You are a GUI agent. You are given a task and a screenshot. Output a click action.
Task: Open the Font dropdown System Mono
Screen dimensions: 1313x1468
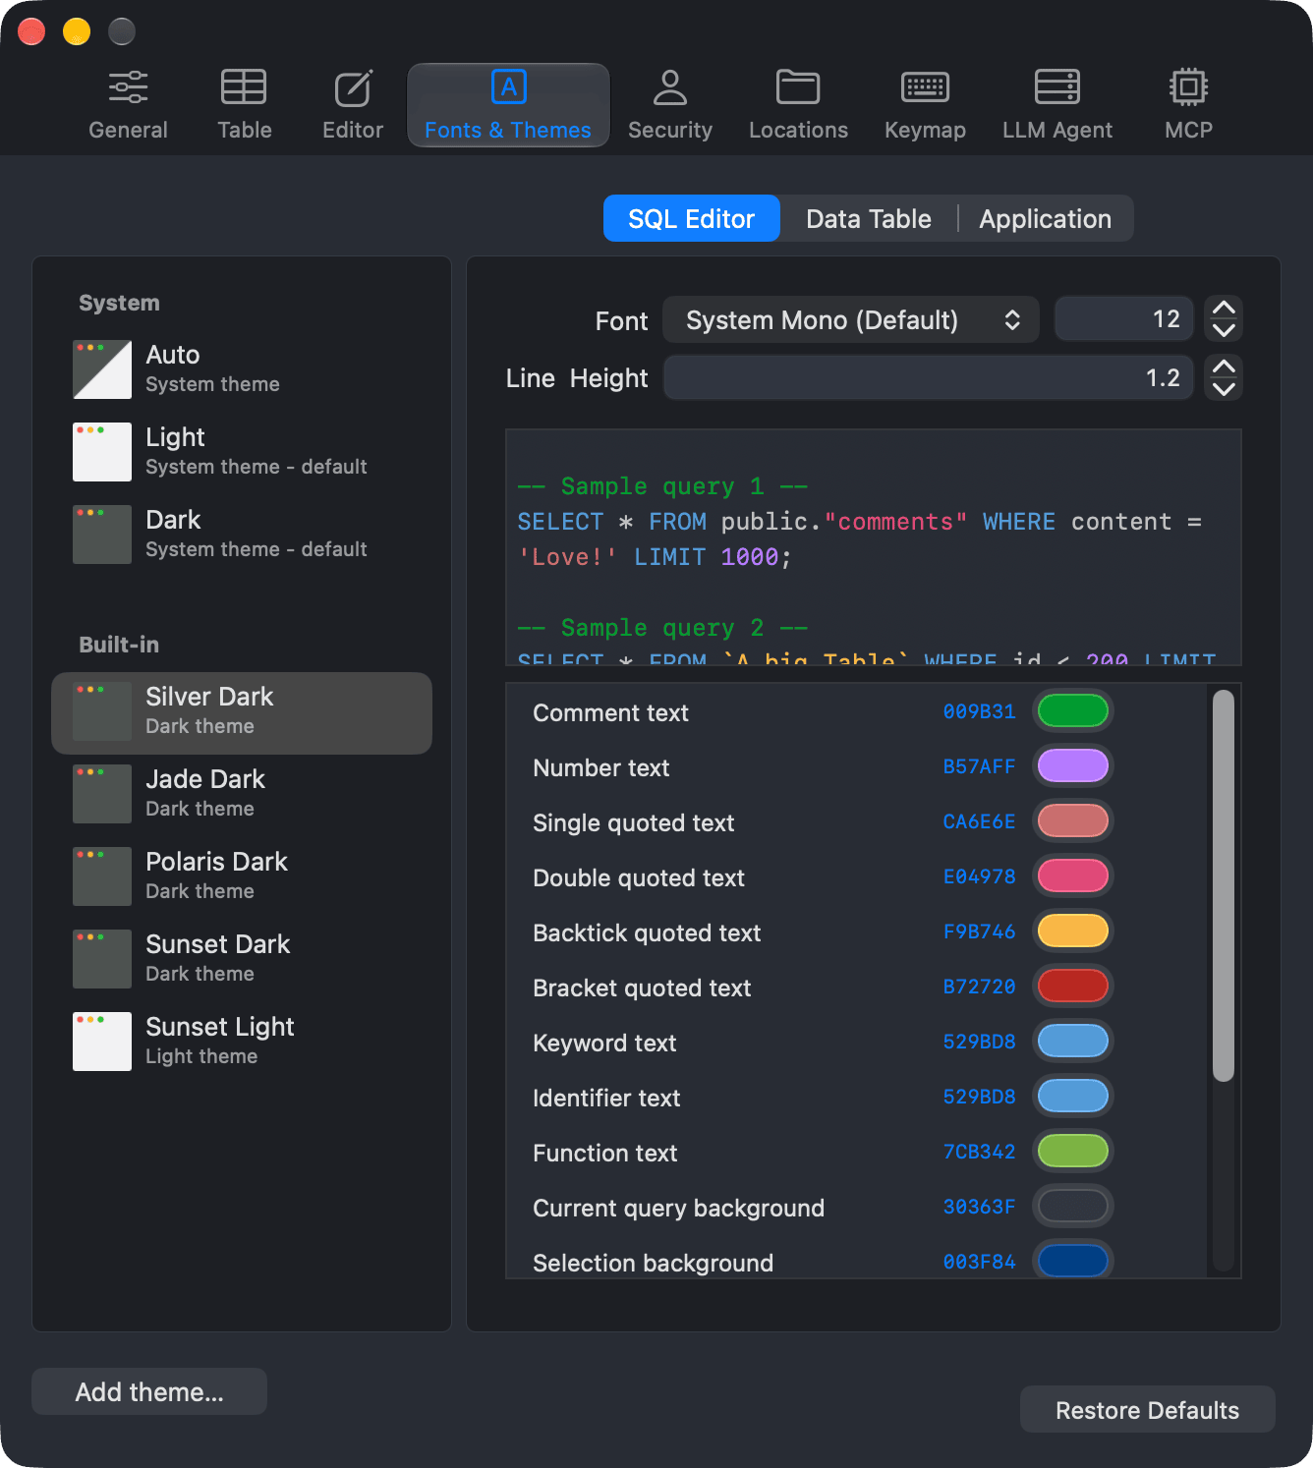[x=851, y=319]
